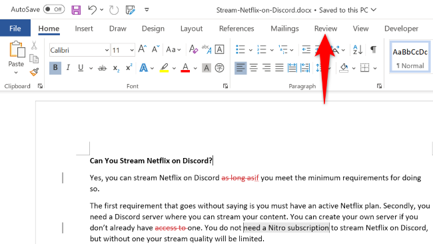Activate the Format Painter brush
The height and width of the screenshot is (244, 433).
(34, 72)
